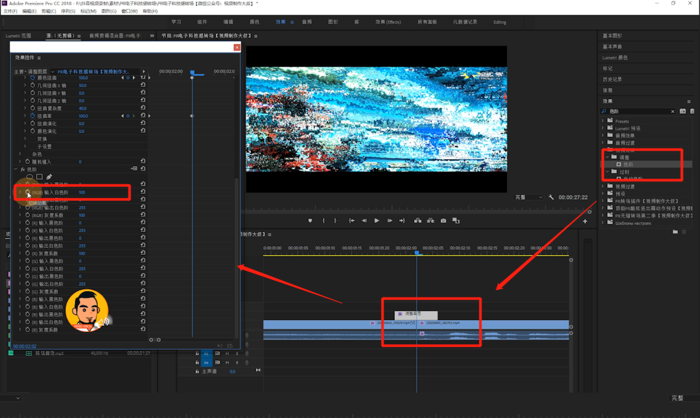The image size is (700, 418).
Task: Go to In point in Program monitor
Action: click(x=352, y=220)
